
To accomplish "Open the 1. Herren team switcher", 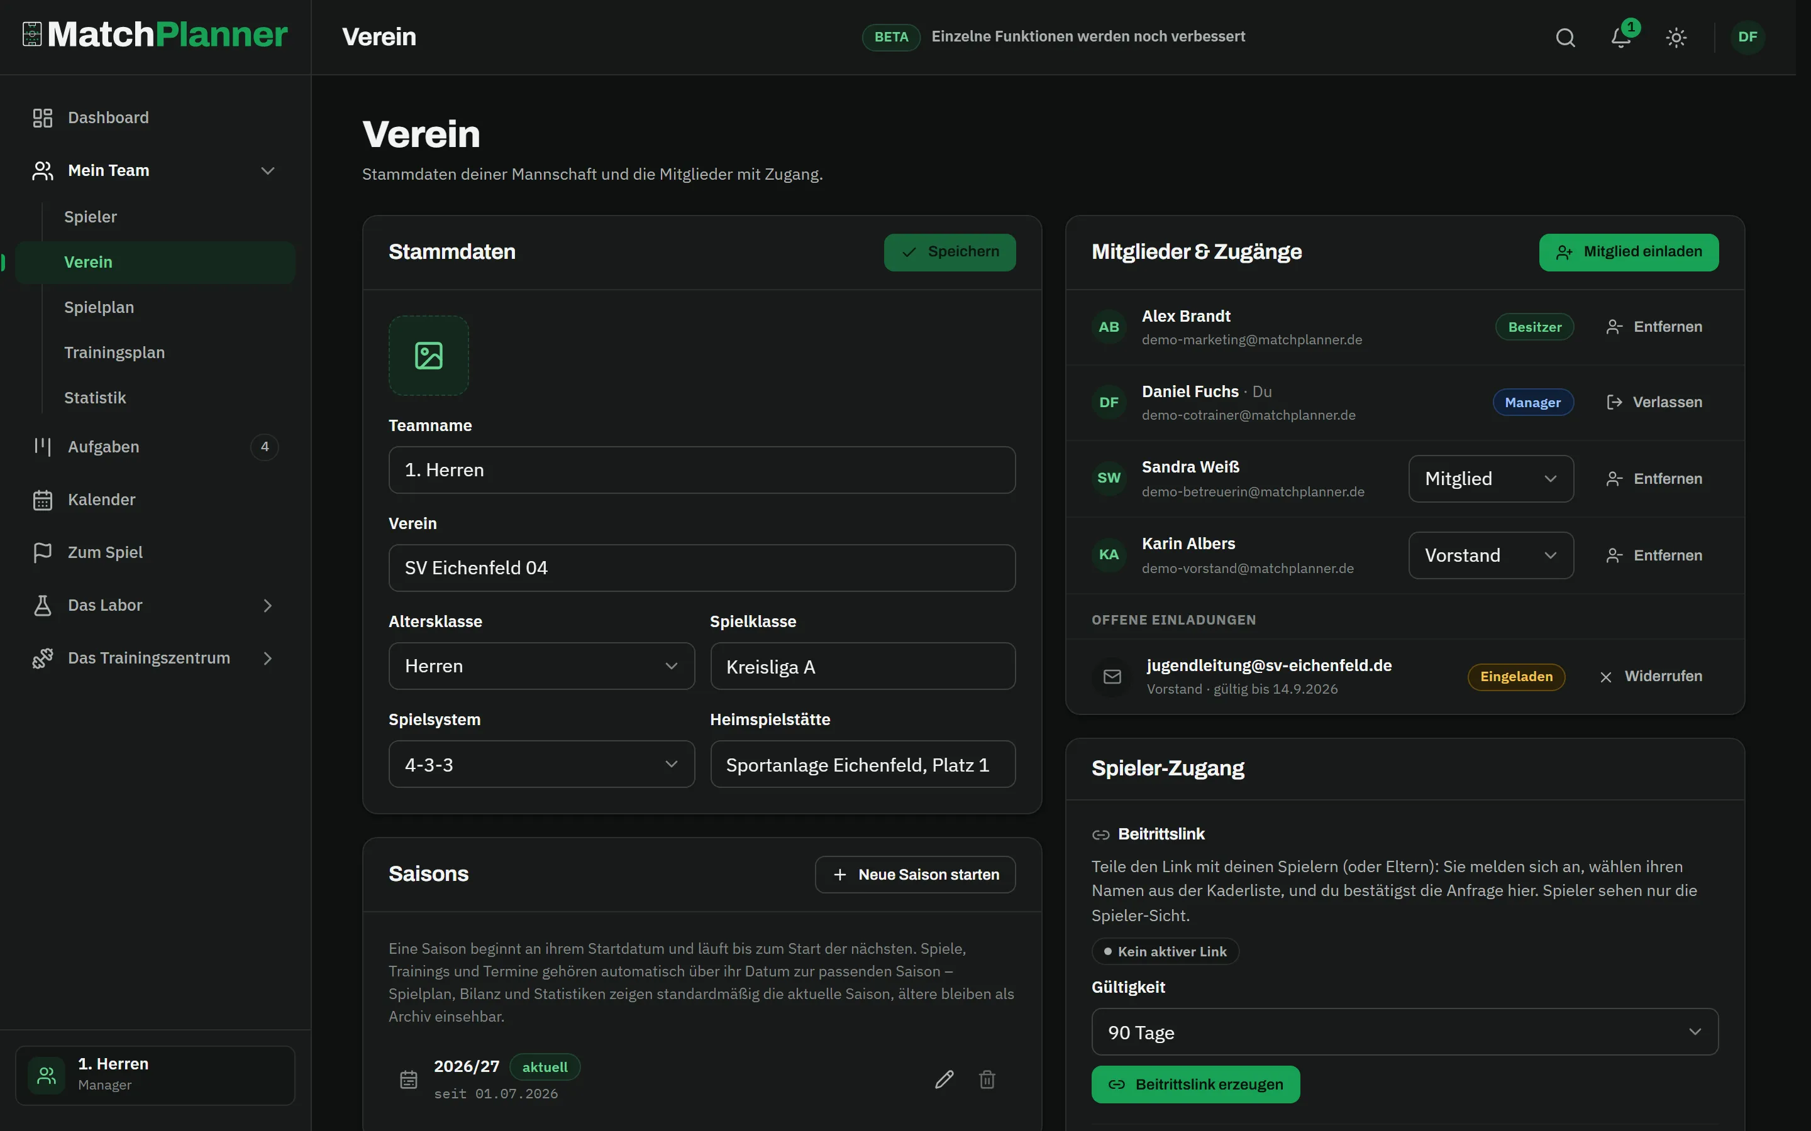I will coord(155,1076).
